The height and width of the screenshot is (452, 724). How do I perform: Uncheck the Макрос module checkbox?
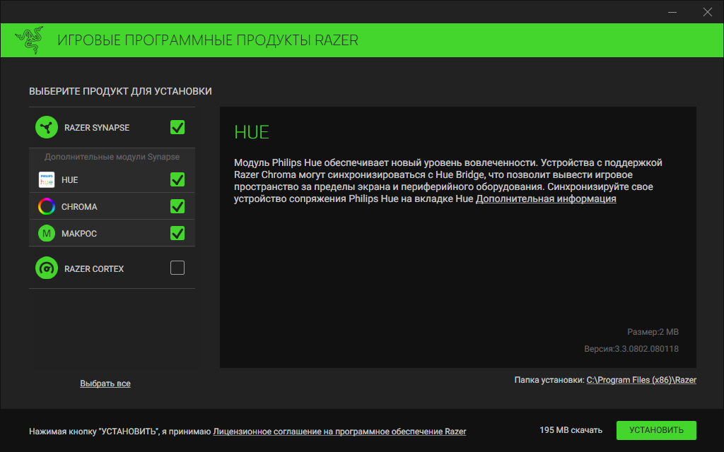pyautogui.click(x=177, y=233)
